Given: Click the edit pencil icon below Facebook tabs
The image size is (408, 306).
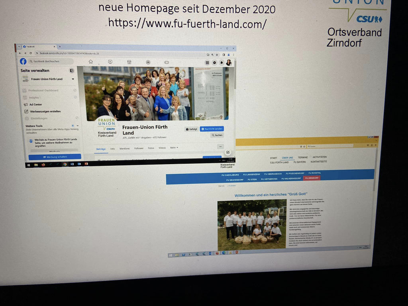Looking at the screenshot, I should 228,152.
